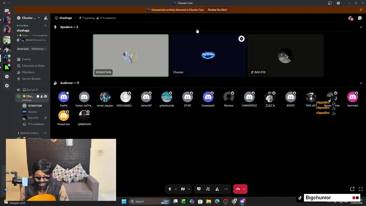Collapse the Audience section
The image size is (366, 206).
[x=361, y=83]
